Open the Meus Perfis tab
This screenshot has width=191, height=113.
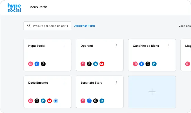(38, 7)
